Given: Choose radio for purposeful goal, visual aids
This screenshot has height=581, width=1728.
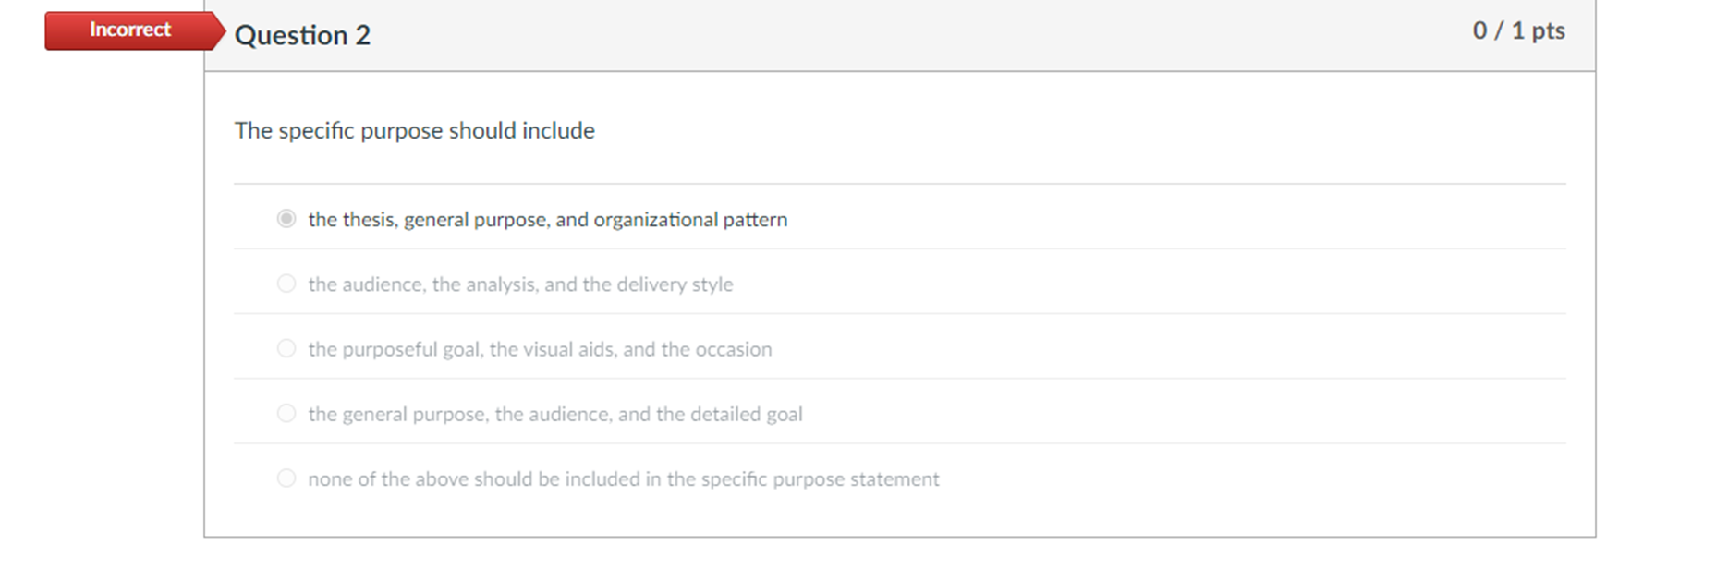Looking at the screenshot, I should tap(286, 348).
